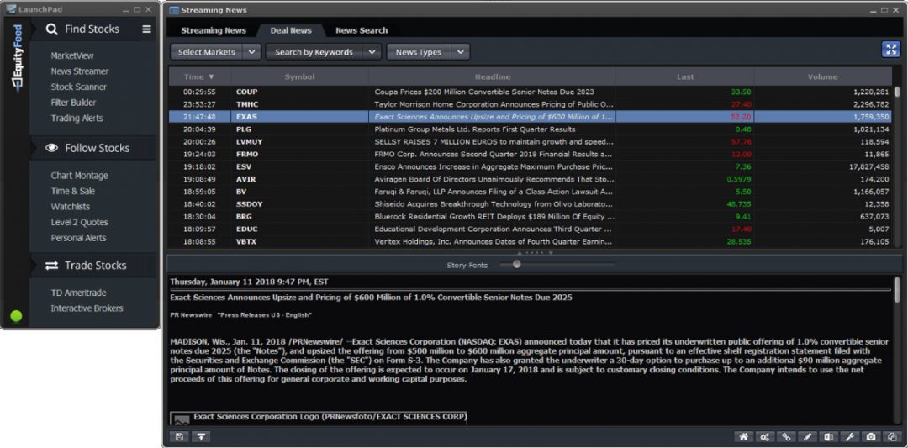Sort by the Time column header
The width and height of the screenshot is (908, 448).
click(x=199, y=76)
